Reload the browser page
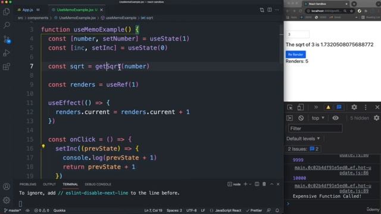Viewport: 381px width, 214px height. (x=301, y=11)
